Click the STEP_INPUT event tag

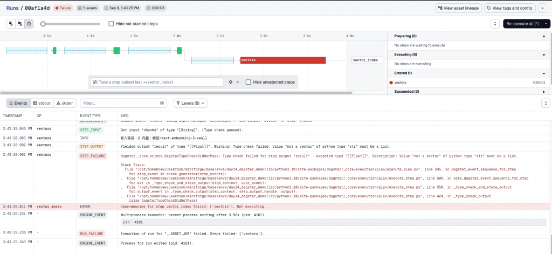(91, 130)
